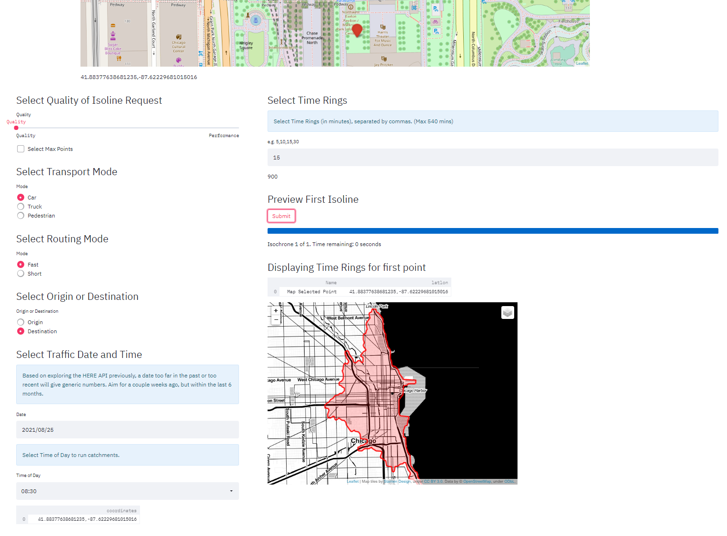Click the Time Rings input containing 15
Image resolution: width=727 pixels, height=536 pixels.
pos(493,158)
